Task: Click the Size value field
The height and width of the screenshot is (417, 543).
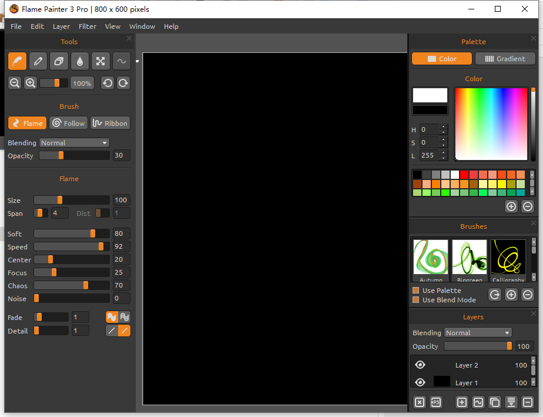Action: [121, 200]
